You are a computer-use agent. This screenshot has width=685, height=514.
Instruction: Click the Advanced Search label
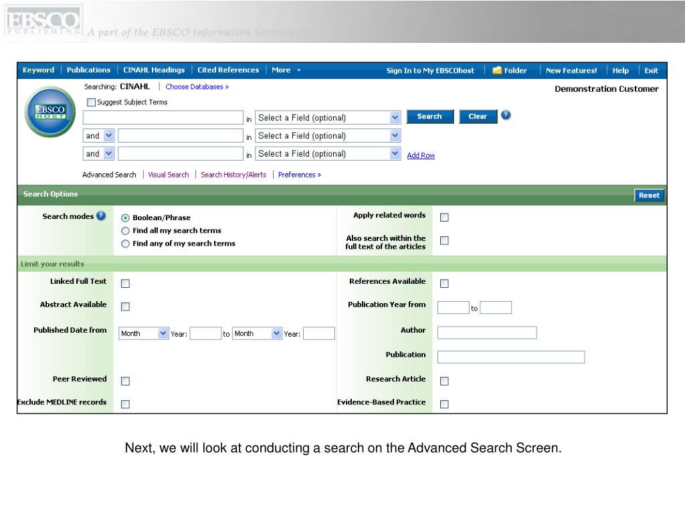(x=109, y=175)
